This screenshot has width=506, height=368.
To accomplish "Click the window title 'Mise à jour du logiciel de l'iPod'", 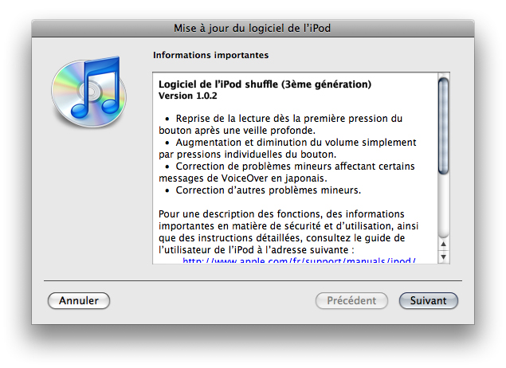I will tap(252, 29).
